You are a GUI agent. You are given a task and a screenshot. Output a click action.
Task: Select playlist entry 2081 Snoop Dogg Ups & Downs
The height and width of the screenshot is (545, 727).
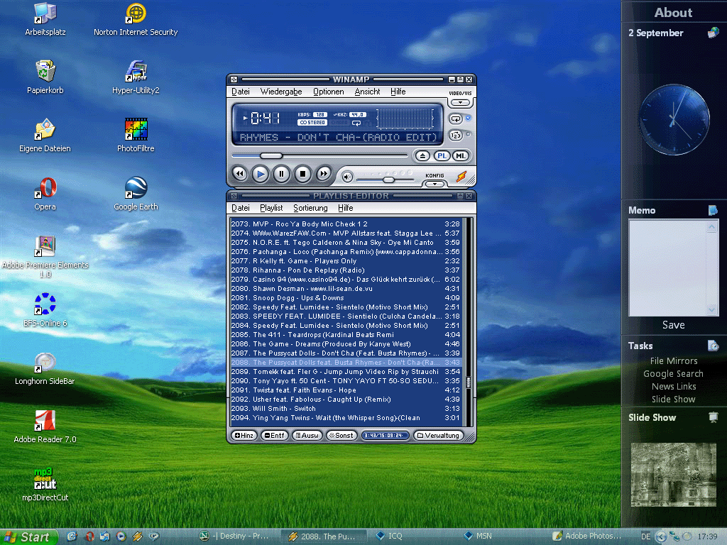346,298
